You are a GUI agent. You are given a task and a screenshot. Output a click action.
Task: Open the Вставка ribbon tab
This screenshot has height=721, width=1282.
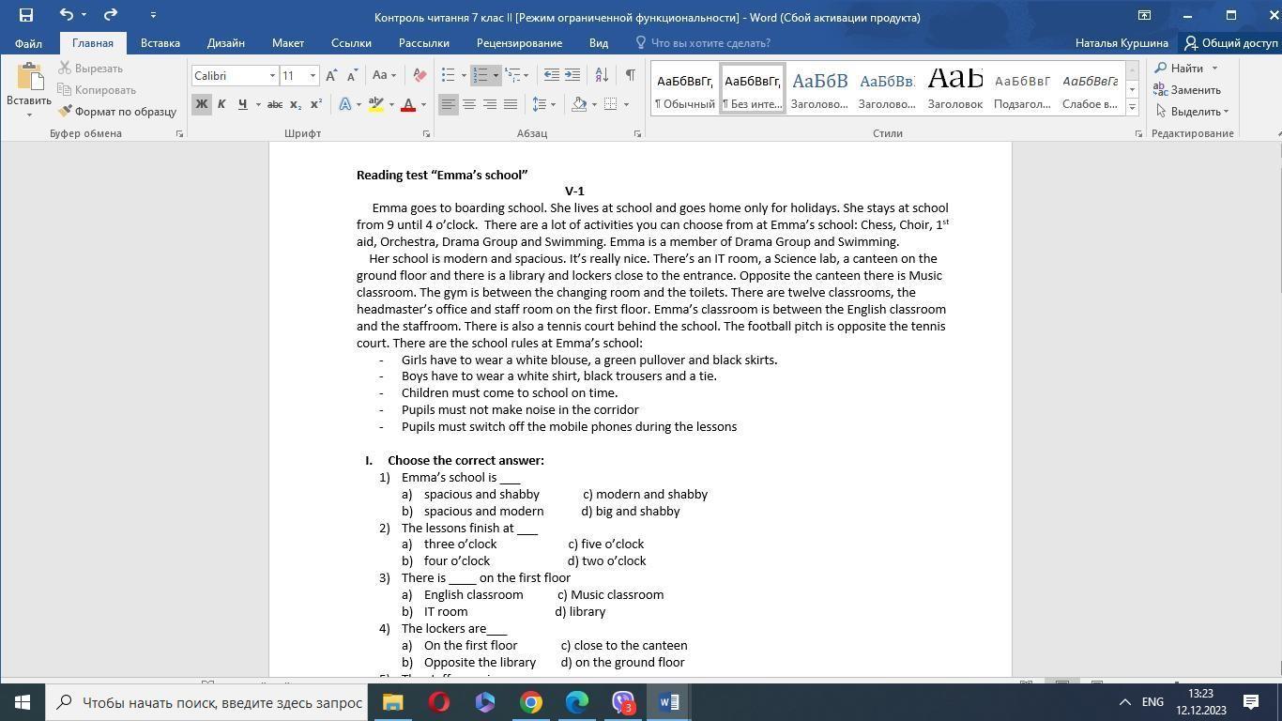(x=160, y=42)
